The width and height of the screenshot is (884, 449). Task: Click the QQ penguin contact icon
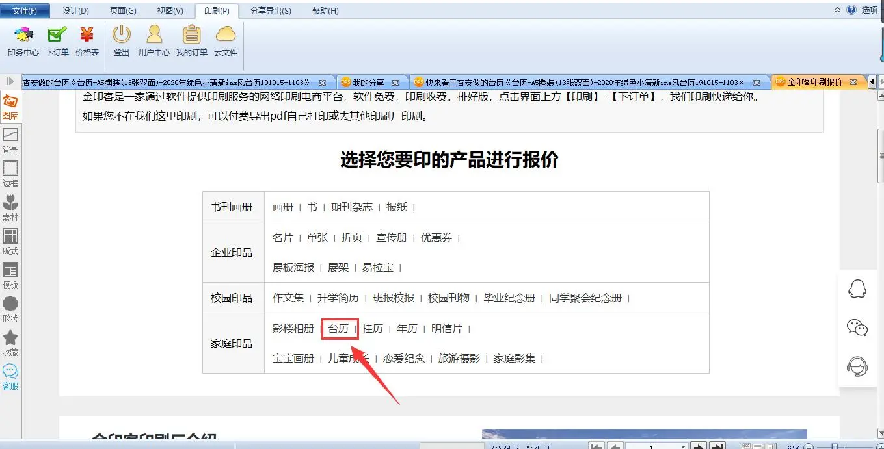857,289
